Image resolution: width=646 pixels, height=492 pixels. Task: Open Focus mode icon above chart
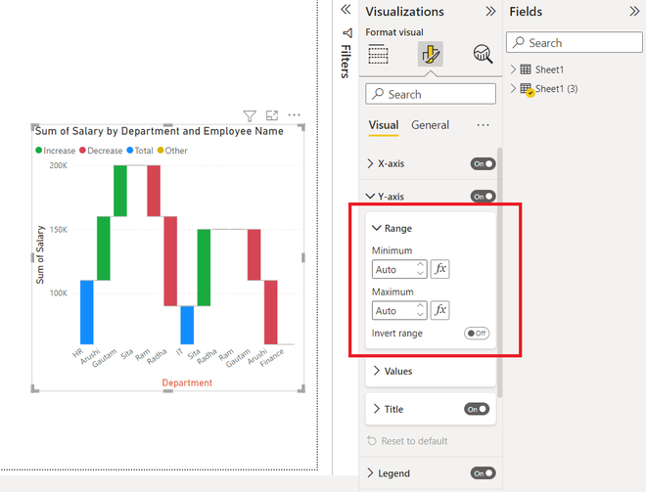[272, 115]
